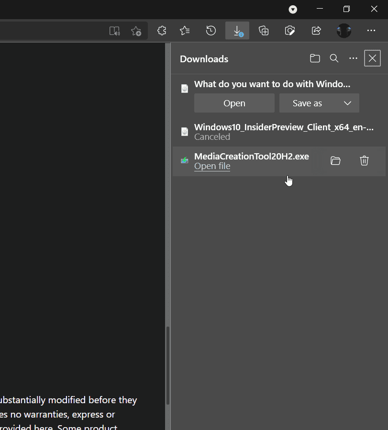Screen dimensions: 388x430
Task: Open the Extensions puzzle icon
Action: click(162, 31)
